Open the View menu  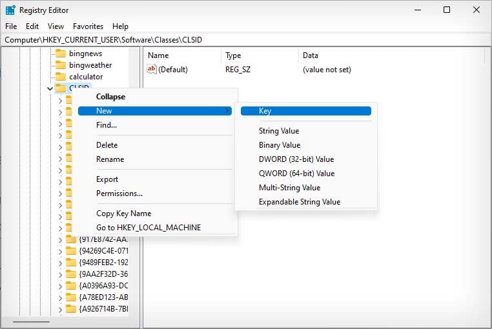(x=56, y=26)
